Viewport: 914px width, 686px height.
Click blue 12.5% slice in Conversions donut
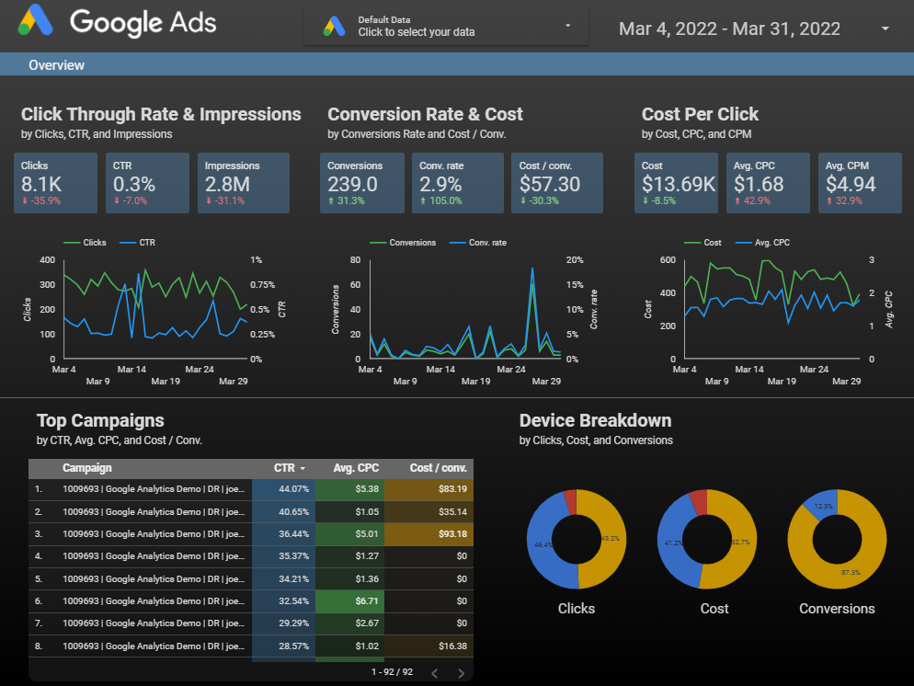[822, 506]
